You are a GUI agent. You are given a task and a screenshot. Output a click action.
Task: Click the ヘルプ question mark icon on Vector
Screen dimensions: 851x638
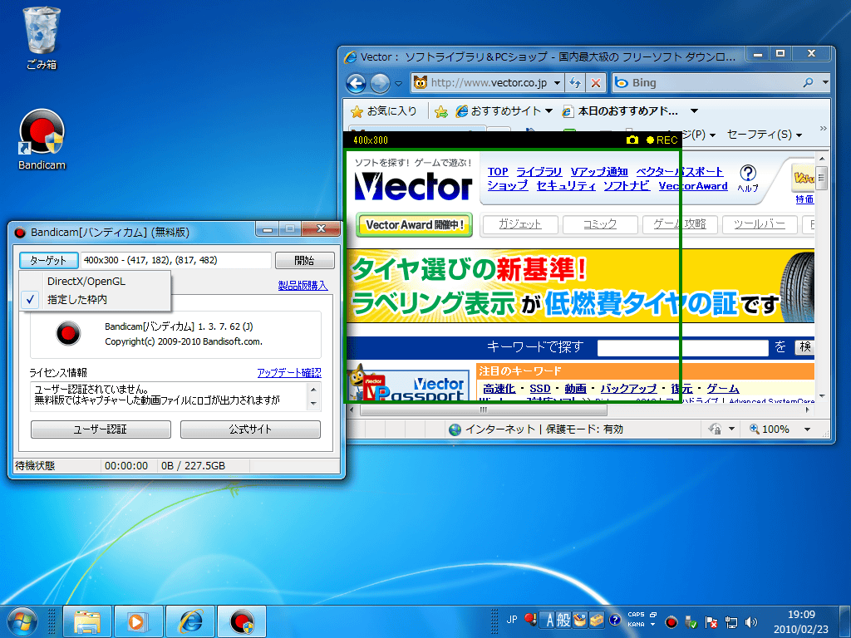(748, 173)
